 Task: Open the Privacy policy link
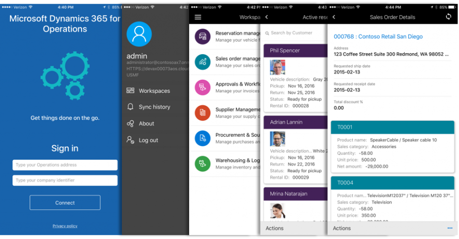tap(65, 226)
